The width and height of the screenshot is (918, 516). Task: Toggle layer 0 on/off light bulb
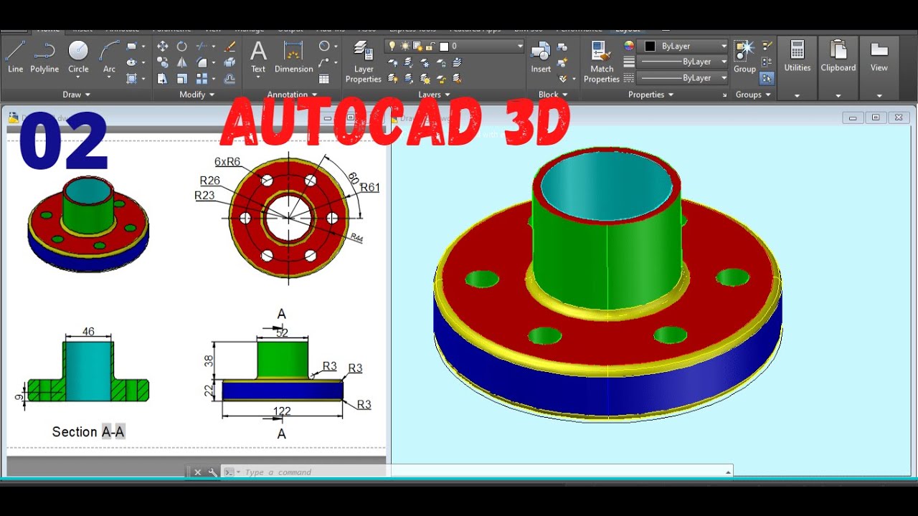392,46
